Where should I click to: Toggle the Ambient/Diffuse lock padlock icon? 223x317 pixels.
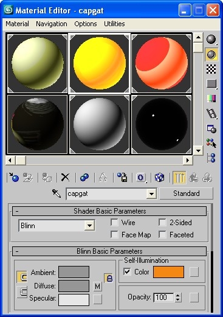(x=109, y=278)
